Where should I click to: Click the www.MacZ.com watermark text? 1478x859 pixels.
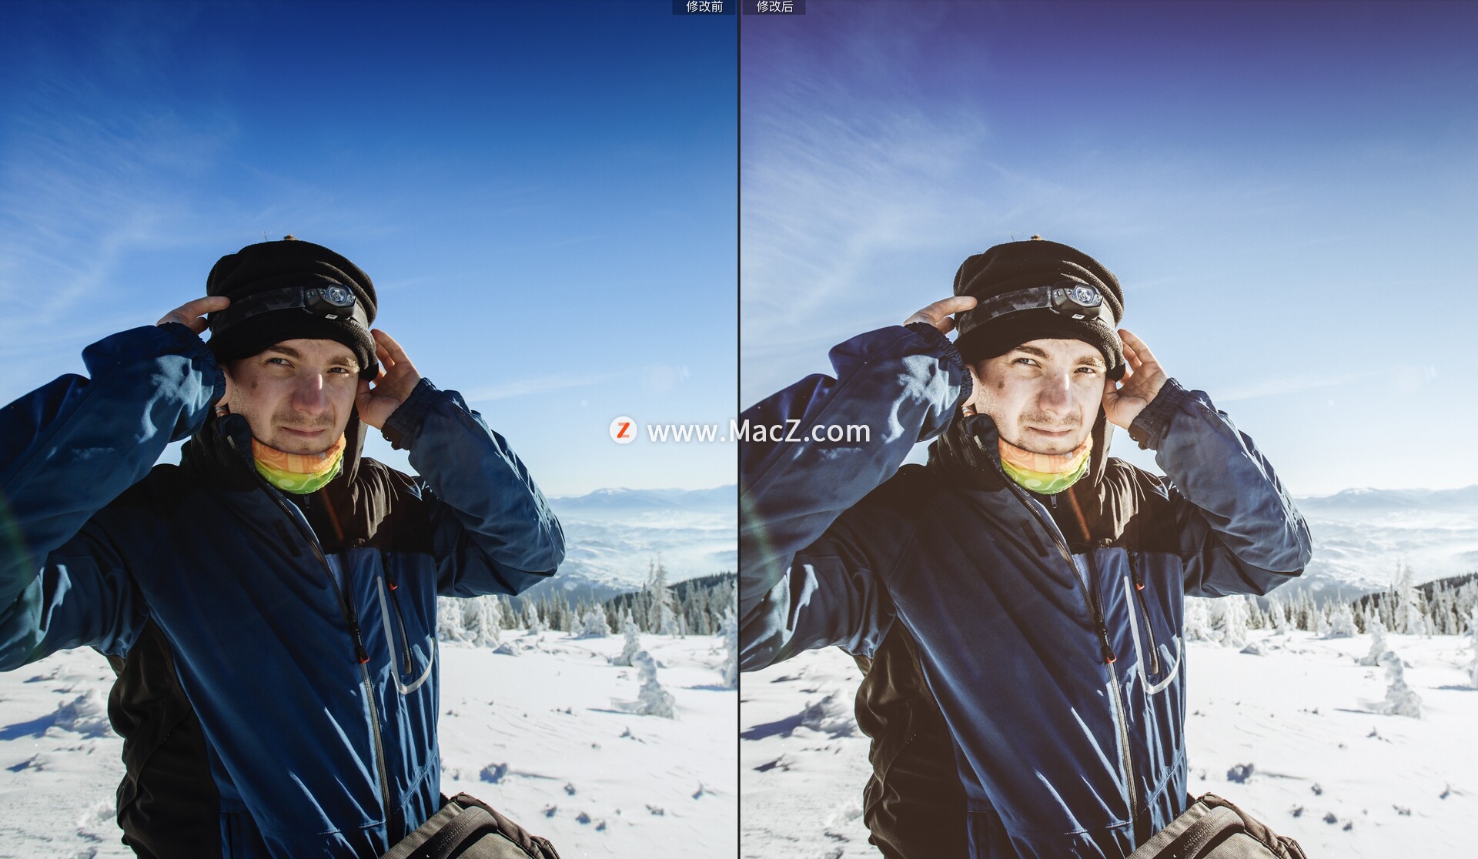tap(758, 432)
